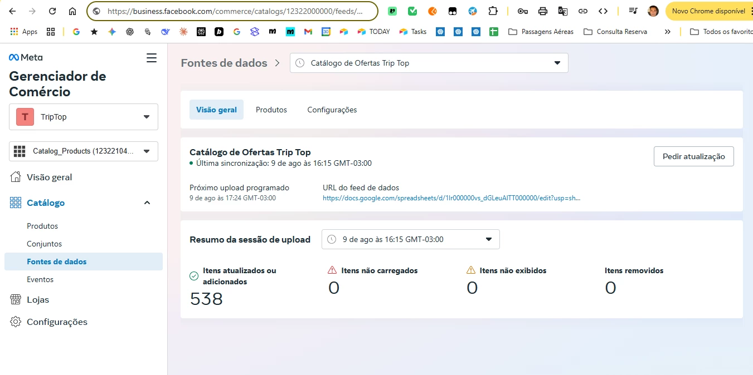
Task: Open Eventos in the sidebar
Action: [x=40, y=279]
